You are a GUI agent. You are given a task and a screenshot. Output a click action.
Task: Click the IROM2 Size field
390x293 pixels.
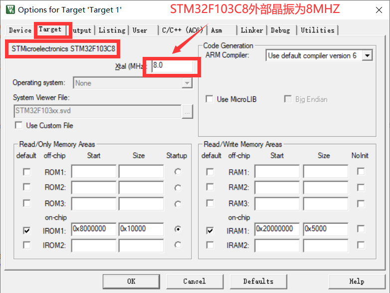pos(141,246)
